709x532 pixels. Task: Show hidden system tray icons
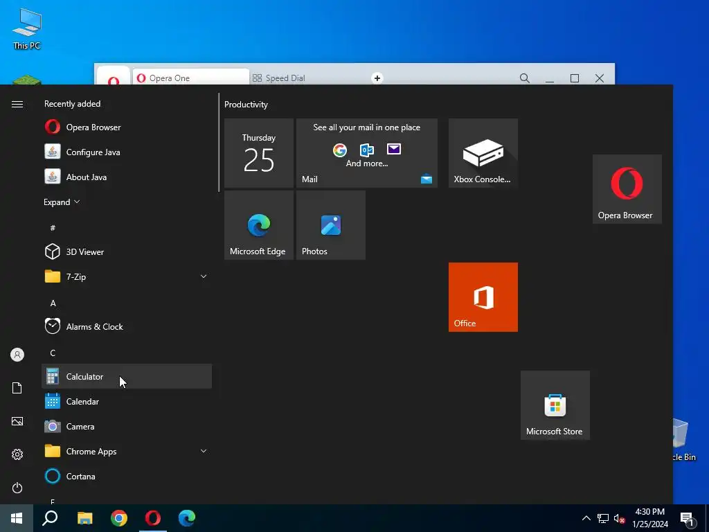[586, 518]
